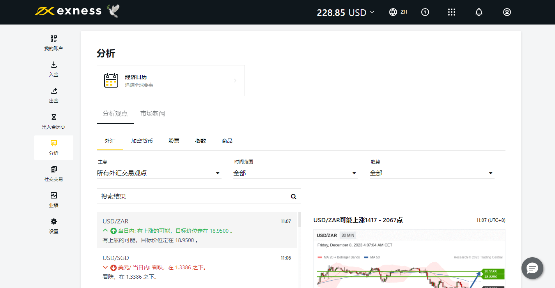Open the 主意 所有外汇交易观点 dropdown

point(159,173)
